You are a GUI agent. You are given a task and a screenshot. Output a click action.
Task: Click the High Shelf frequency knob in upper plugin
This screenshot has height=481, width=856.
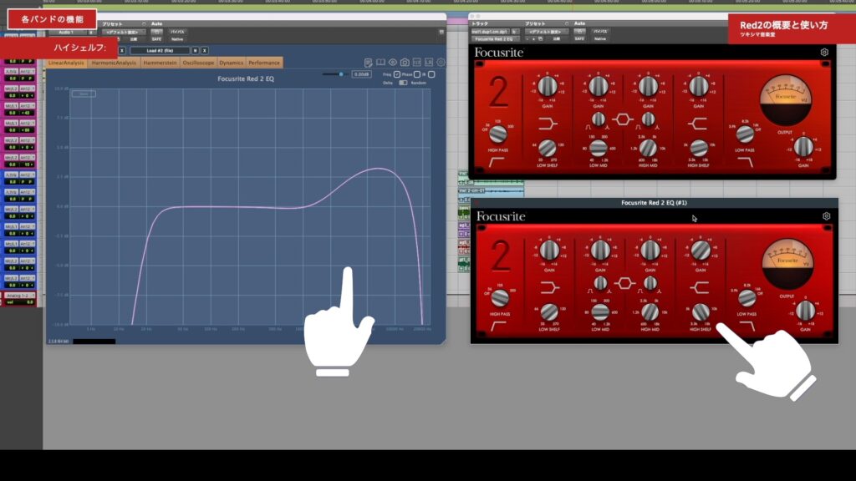tap(699, 148)
